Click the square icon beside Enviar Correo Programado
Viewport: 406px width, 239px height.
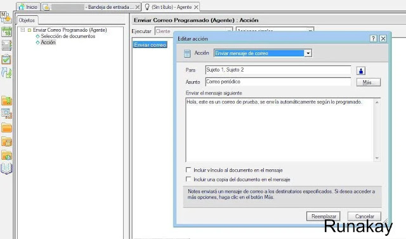[29, 30]
